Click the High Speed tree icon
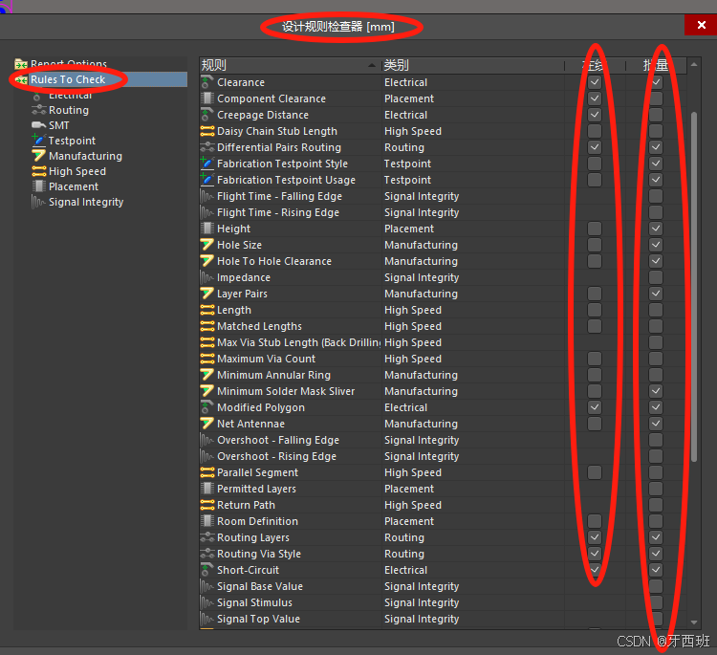Viewport: 717px width, 655px height. pyautogui.click(x=39, y=171)
